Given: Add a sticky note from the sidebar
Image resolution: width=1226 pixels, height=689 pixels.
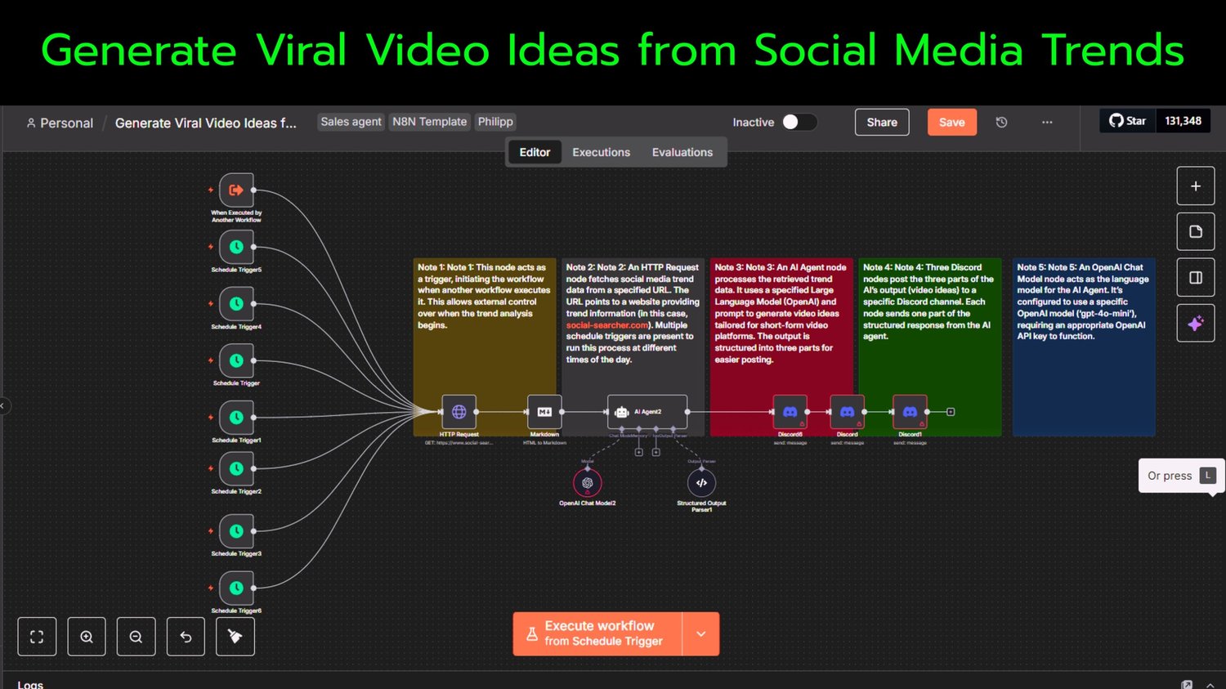Looking at the screenshot, I should [1196, 232].
